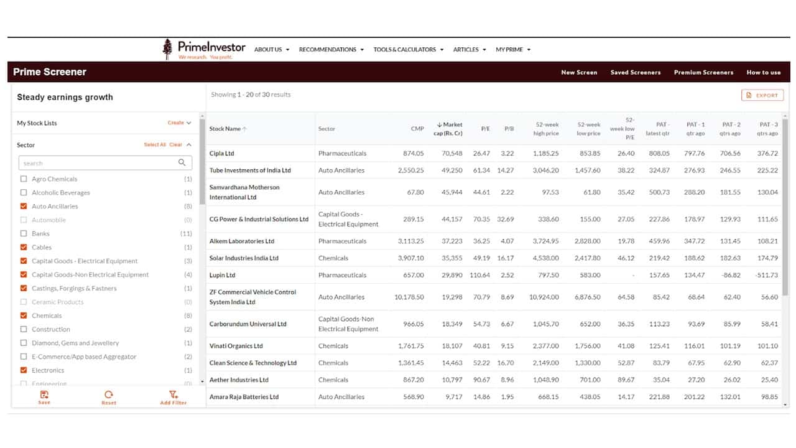Viewport: 796px width, 448px height.
Task: Uncheck the Cables sector
Action: (24, 248)
